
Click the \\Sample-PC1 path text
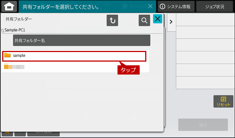(13, 30)
